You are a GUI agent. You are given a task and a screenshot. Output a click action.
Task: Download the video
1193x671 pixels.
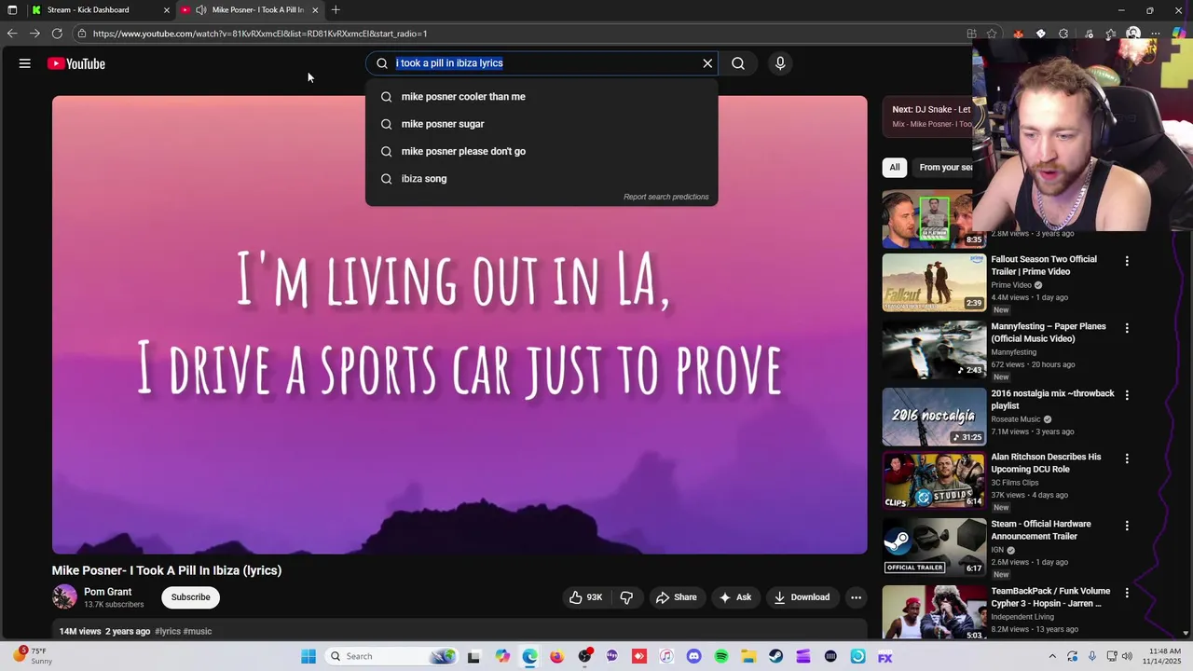click(x=802, y=597)
